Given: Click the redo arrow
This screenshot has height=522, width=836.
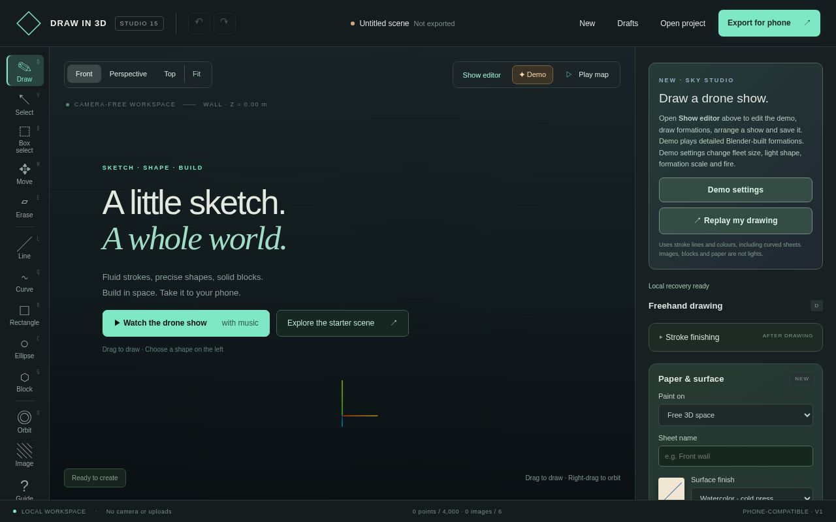Looking at the screenshot, I should tap(225, 23).
